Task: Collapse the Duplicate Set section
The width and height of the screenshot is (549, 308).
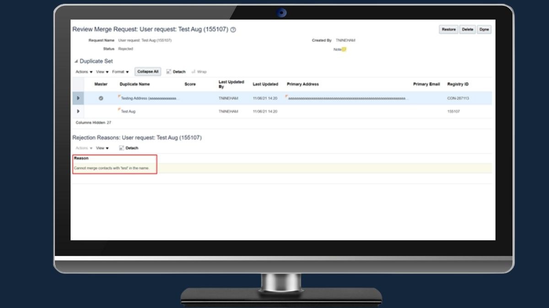Action: pos(76,61)
